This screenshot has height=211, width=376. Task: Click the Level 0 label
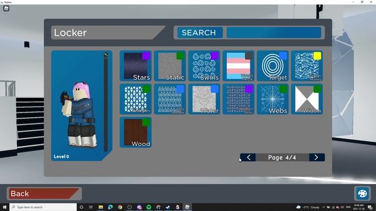click(x=61, y=156)
